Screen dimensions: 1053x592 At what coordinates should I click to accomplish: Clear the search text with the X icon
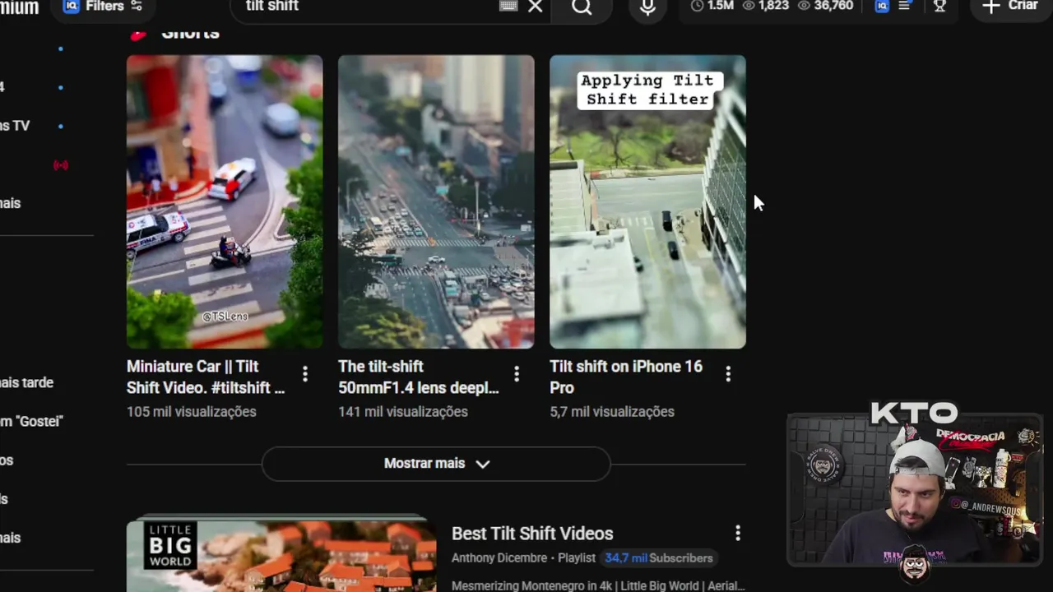[536, 7]
